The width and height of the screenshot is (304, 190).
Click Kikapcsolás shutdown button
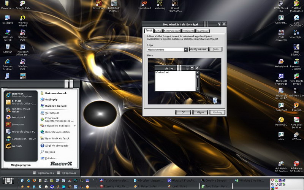(66, 173)
